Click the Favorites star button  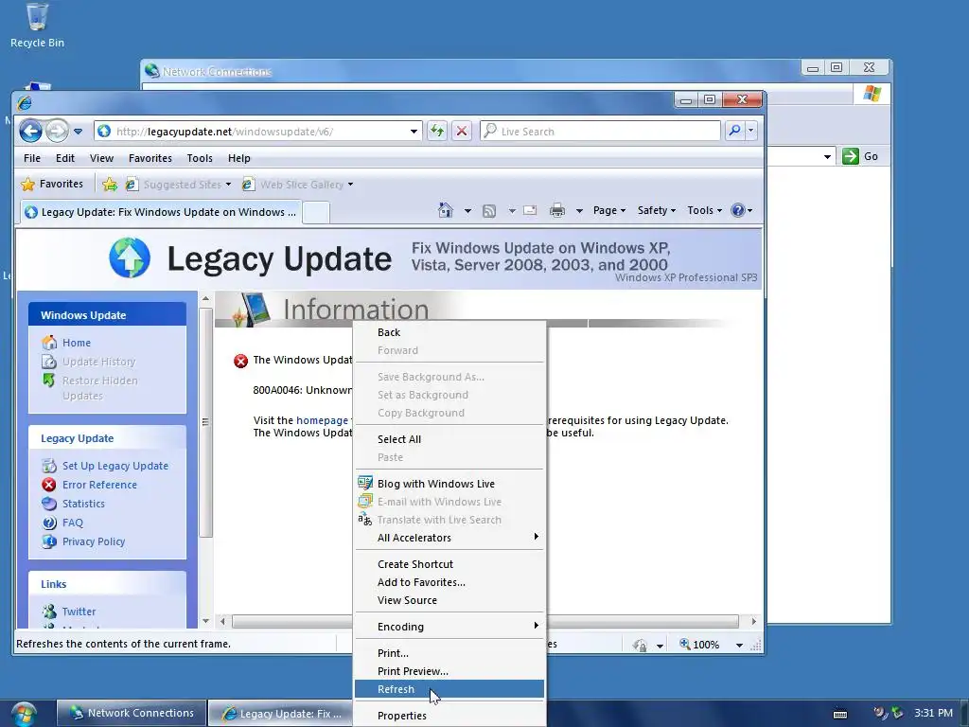coord(53,185)
